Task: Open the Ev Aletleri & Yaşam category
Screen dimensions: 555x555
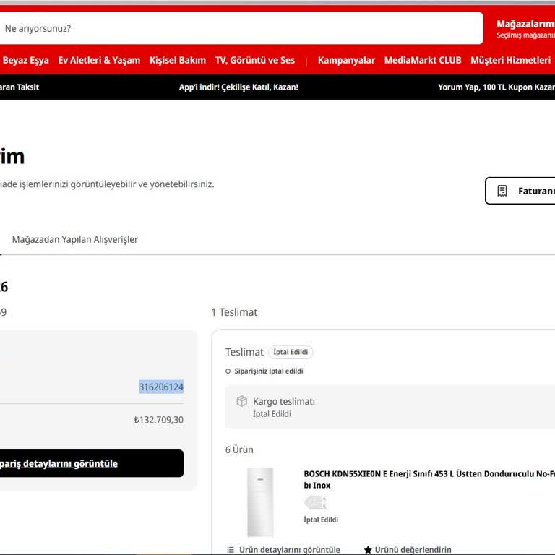Action: click(99, 60)
